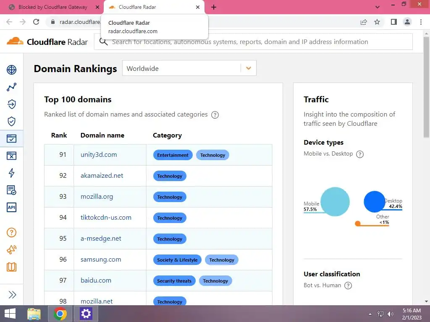The width and height of the screenshot is (430, 322).
Task: Open the tiktokcdn-us.com domain link
Action: click(106, 218)
